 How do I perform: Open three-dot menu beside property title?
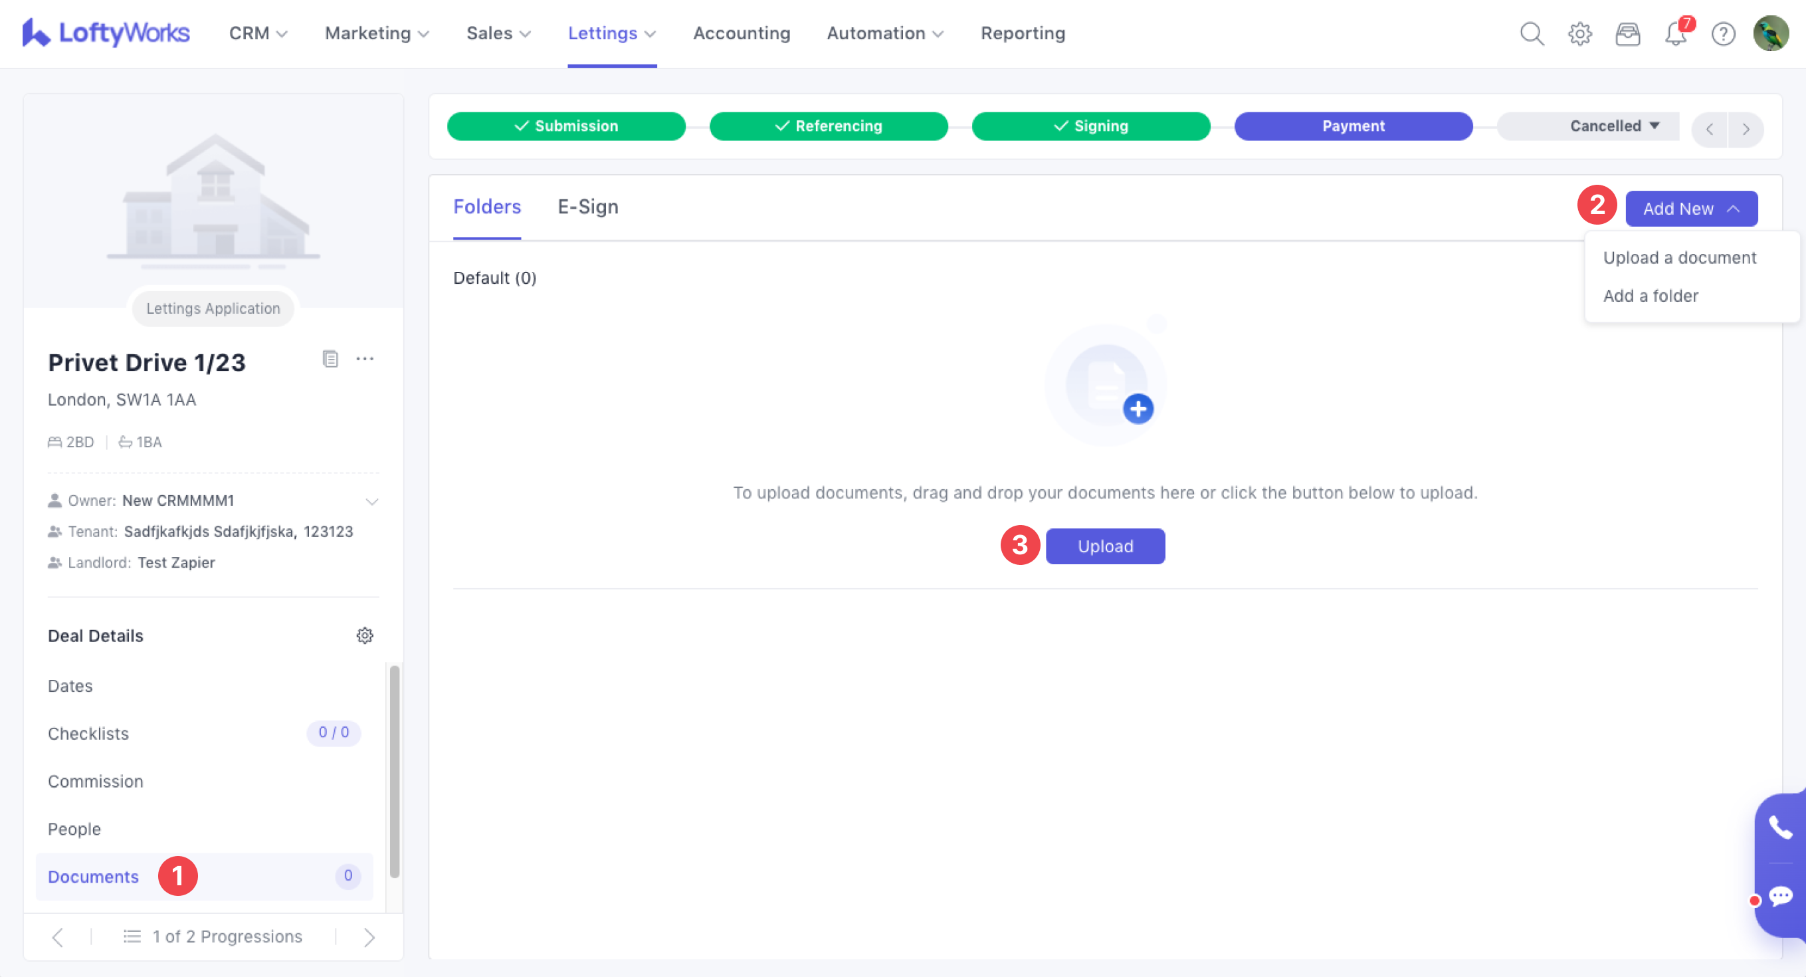point(365,359)
